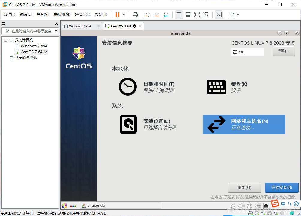Open the 虚拟机(M) menu
Screen dimensions: 301x216
61,14
